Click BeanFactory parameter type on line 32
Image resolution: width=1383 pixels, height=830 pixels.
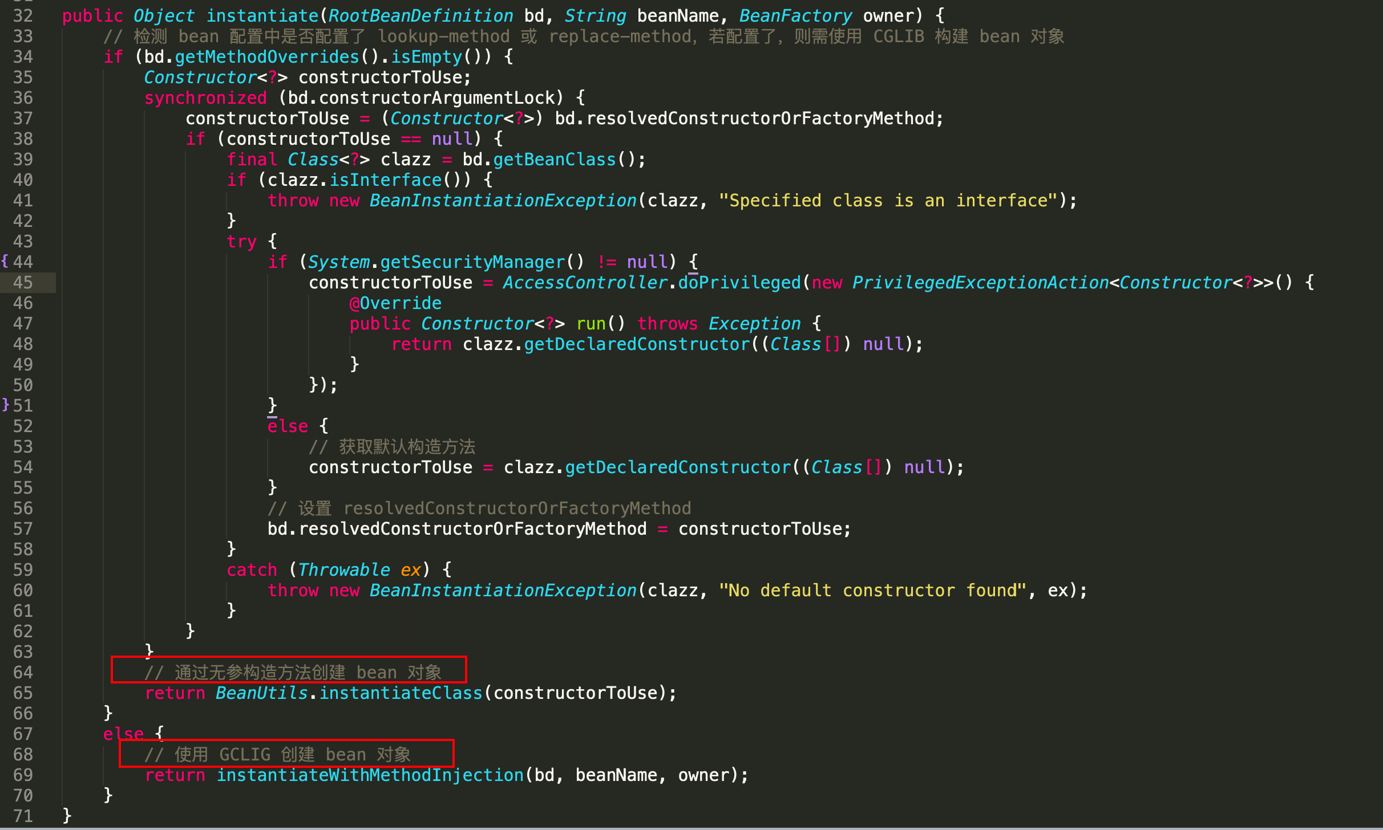pyautogui.click(x=796, y=15)
